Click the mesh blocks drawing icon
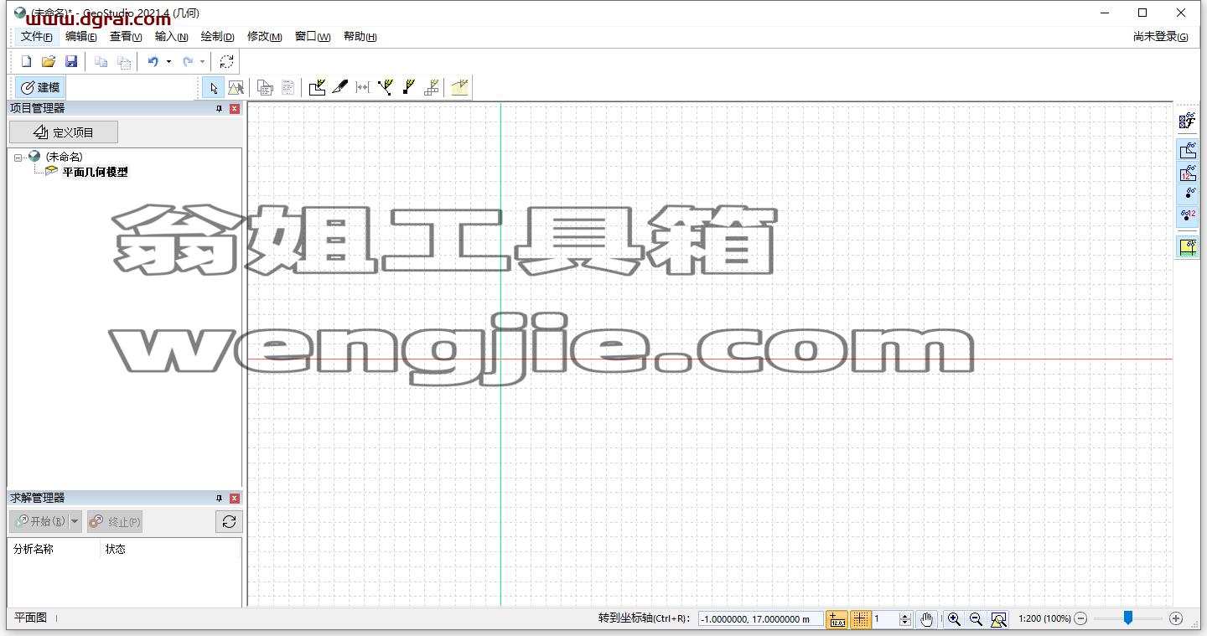This screenshot has height=636, width=1207. pyautogui.click(x=431, y=87)
